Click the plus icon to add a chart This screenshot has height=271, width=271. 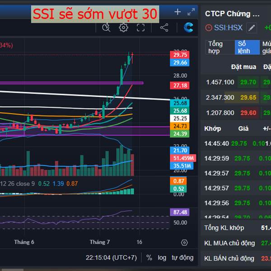pyautogui.click(x=178, y=12)
